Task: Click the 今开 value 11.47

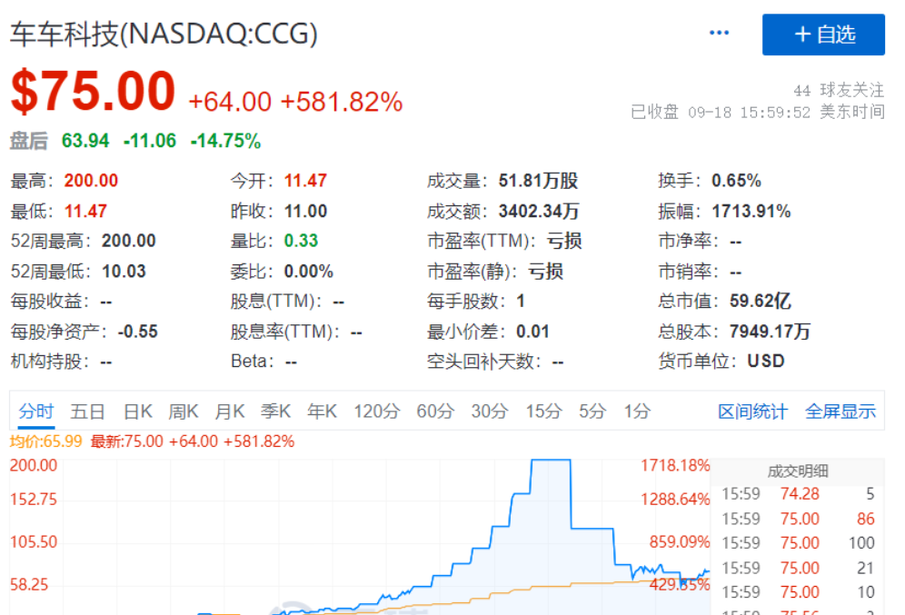Action: pos(305,181)
